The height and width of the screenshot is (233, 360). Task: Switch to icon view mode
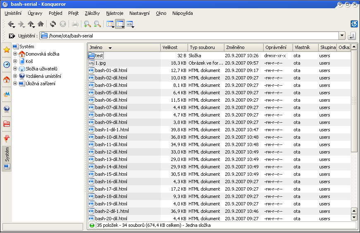coord(110,24)
